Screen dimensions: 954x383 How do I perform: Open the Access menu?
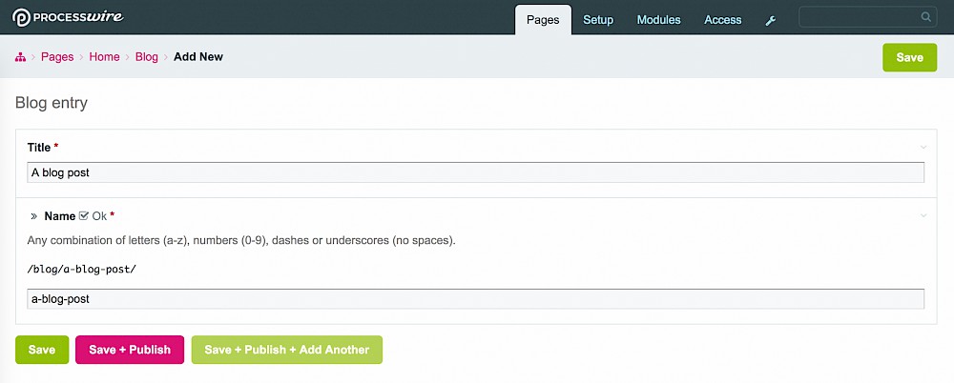723,20
